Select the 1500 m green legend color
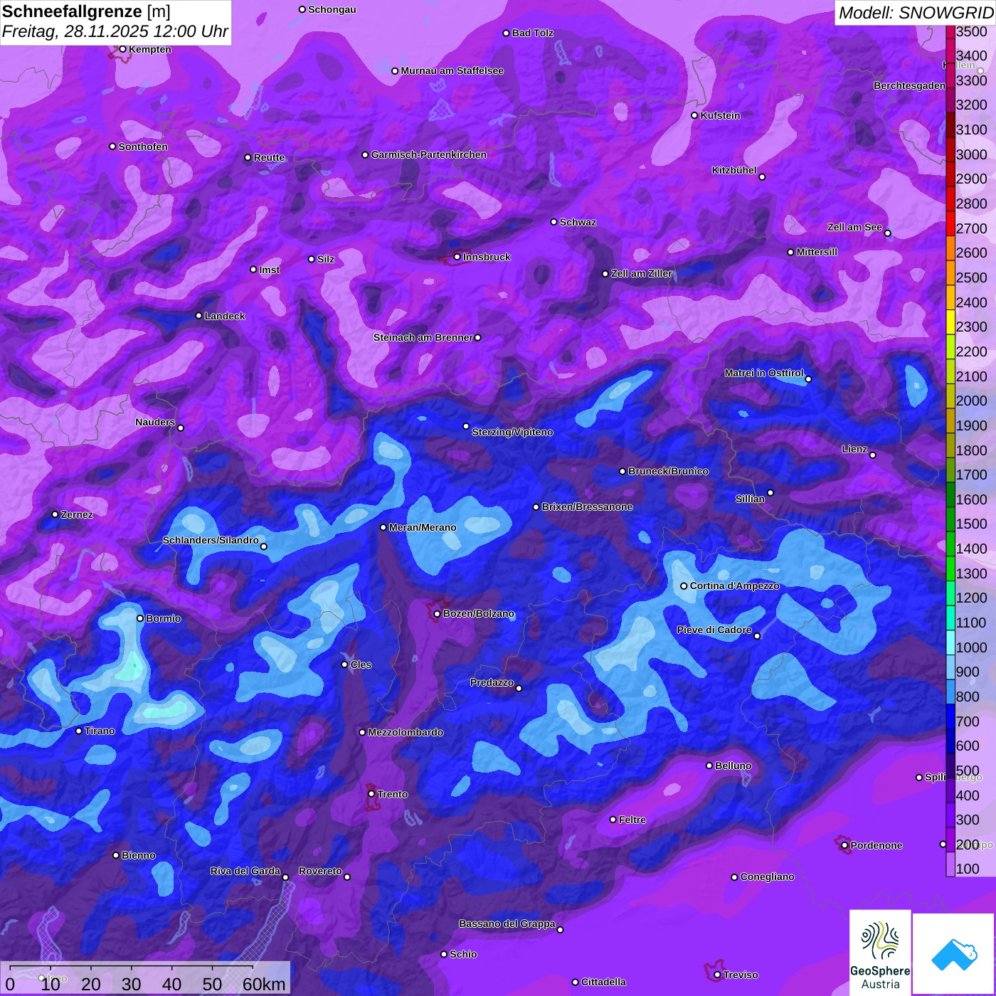996x996 pixels. (950, 519)
